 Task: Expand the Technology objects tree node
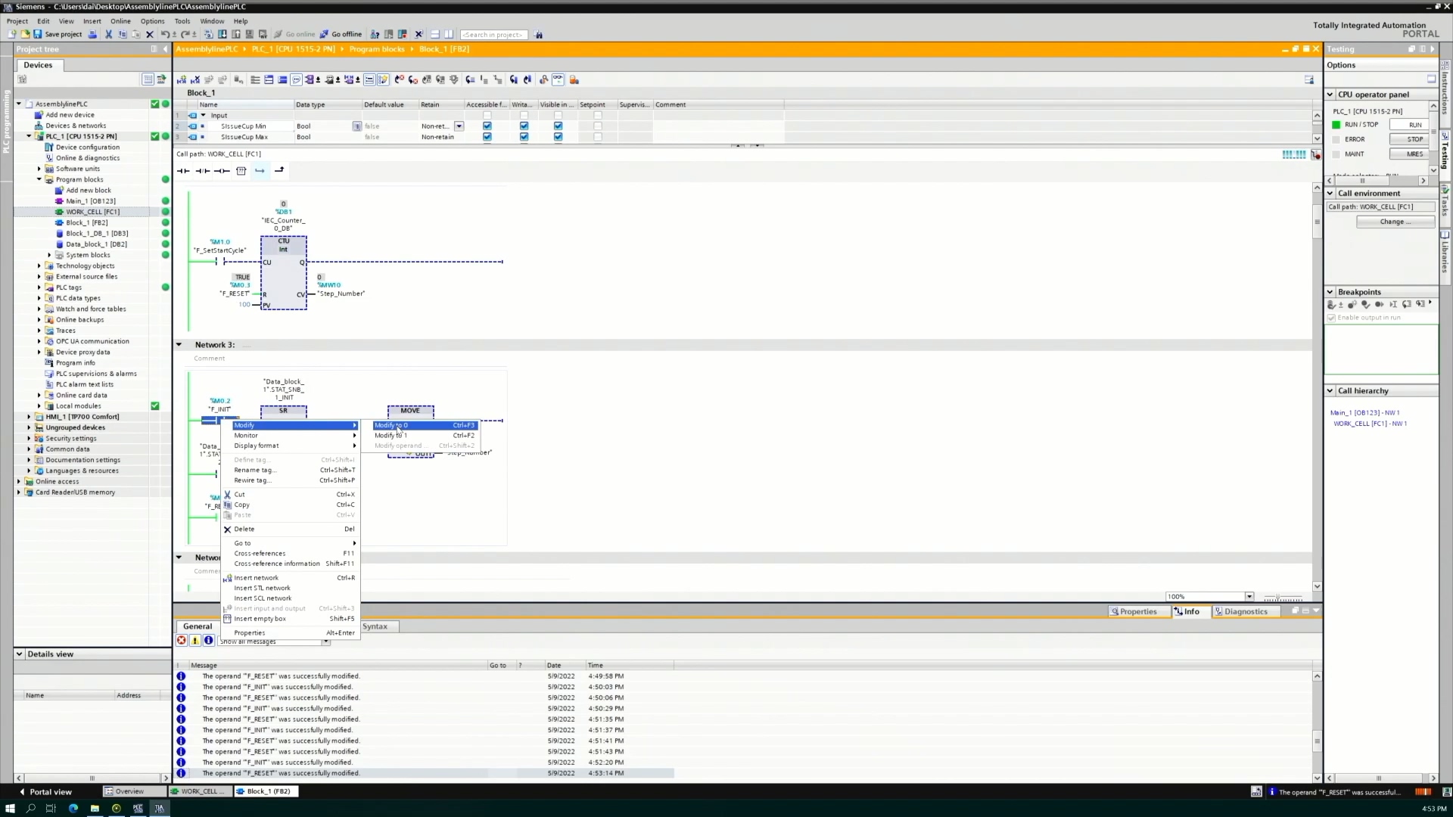tap(39, 266)
